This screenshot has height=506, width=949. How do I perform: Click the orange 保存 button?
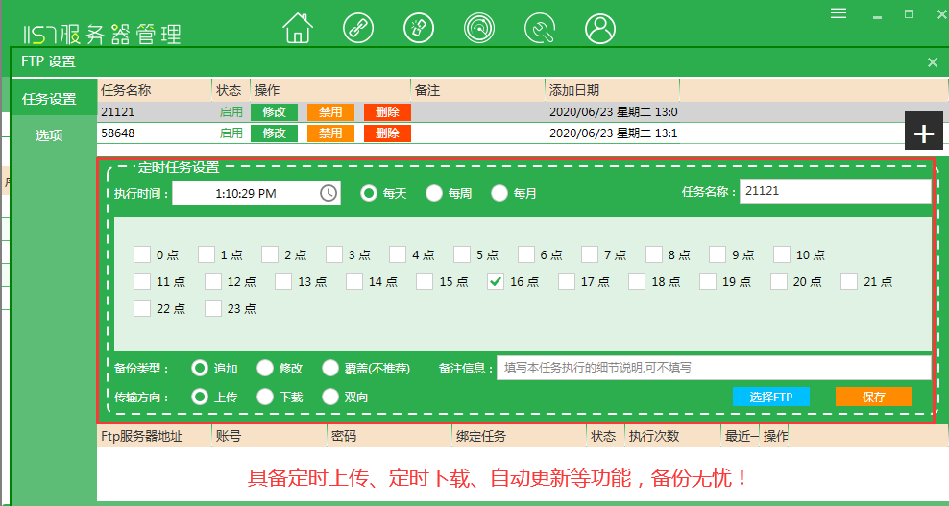[873, 397]
